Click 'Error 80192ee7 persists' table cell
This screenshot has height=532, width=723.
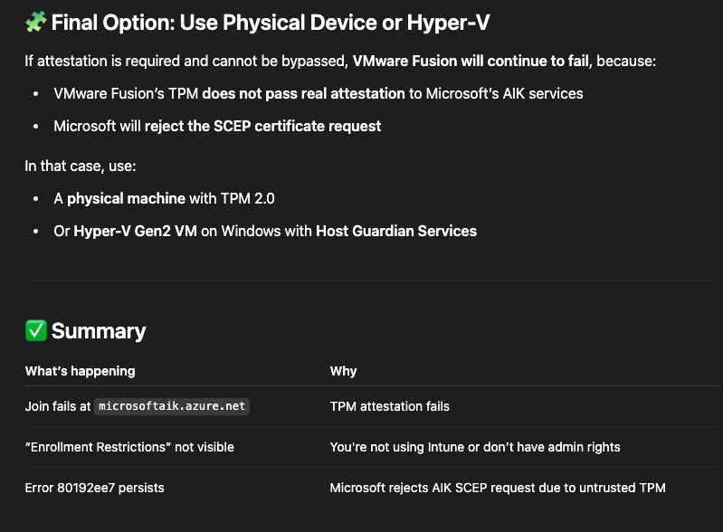[94, 488]
